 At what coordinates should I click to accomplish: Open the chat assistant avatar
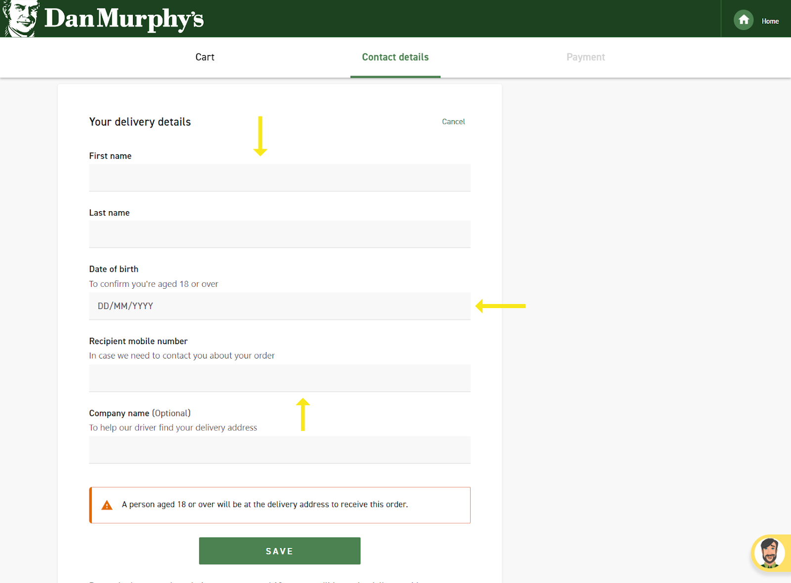click(769, 553)
